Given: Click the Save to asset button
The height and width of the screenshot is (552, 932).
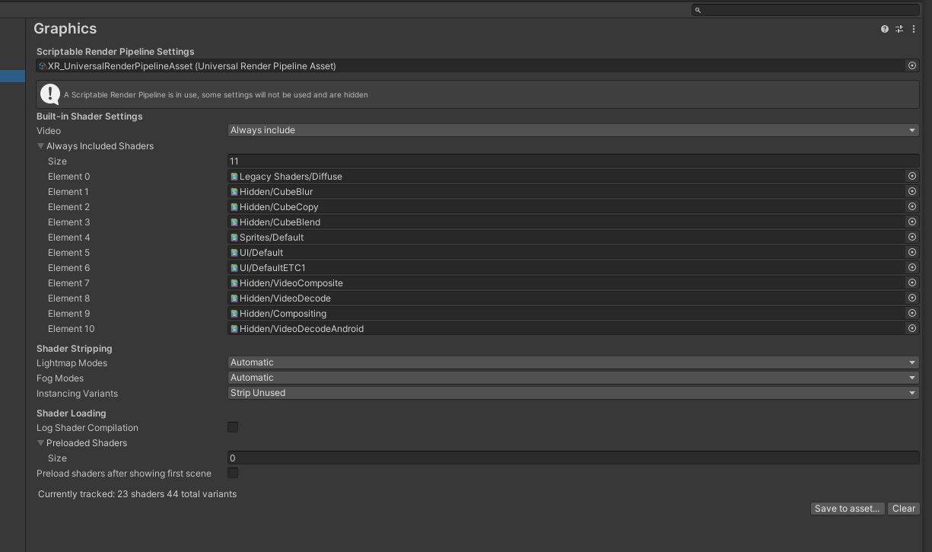Looking at the screenshot, I should pyautogui.click(x=847, y=509).
